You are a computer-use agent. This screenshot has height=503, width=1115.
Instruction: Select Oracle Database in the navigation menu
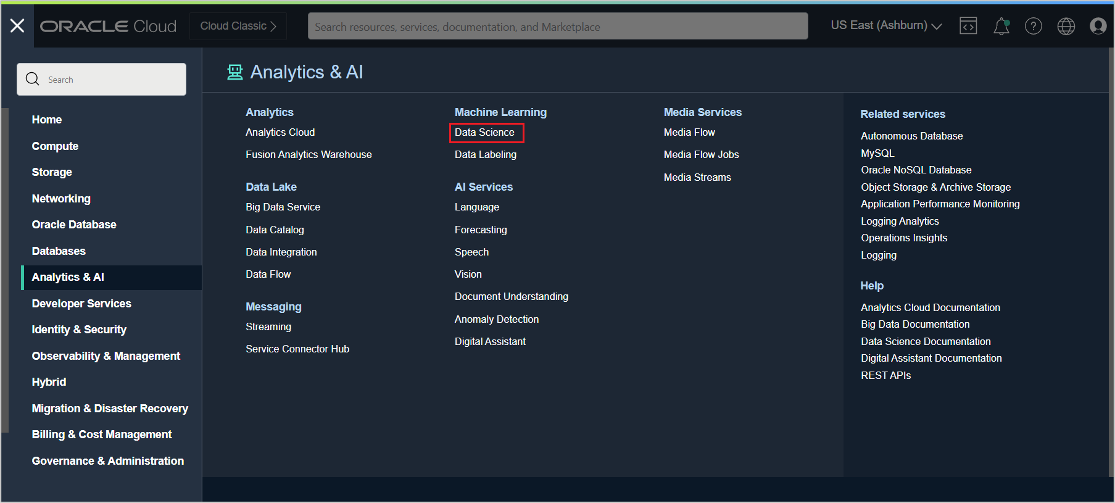tap(74, 225)
